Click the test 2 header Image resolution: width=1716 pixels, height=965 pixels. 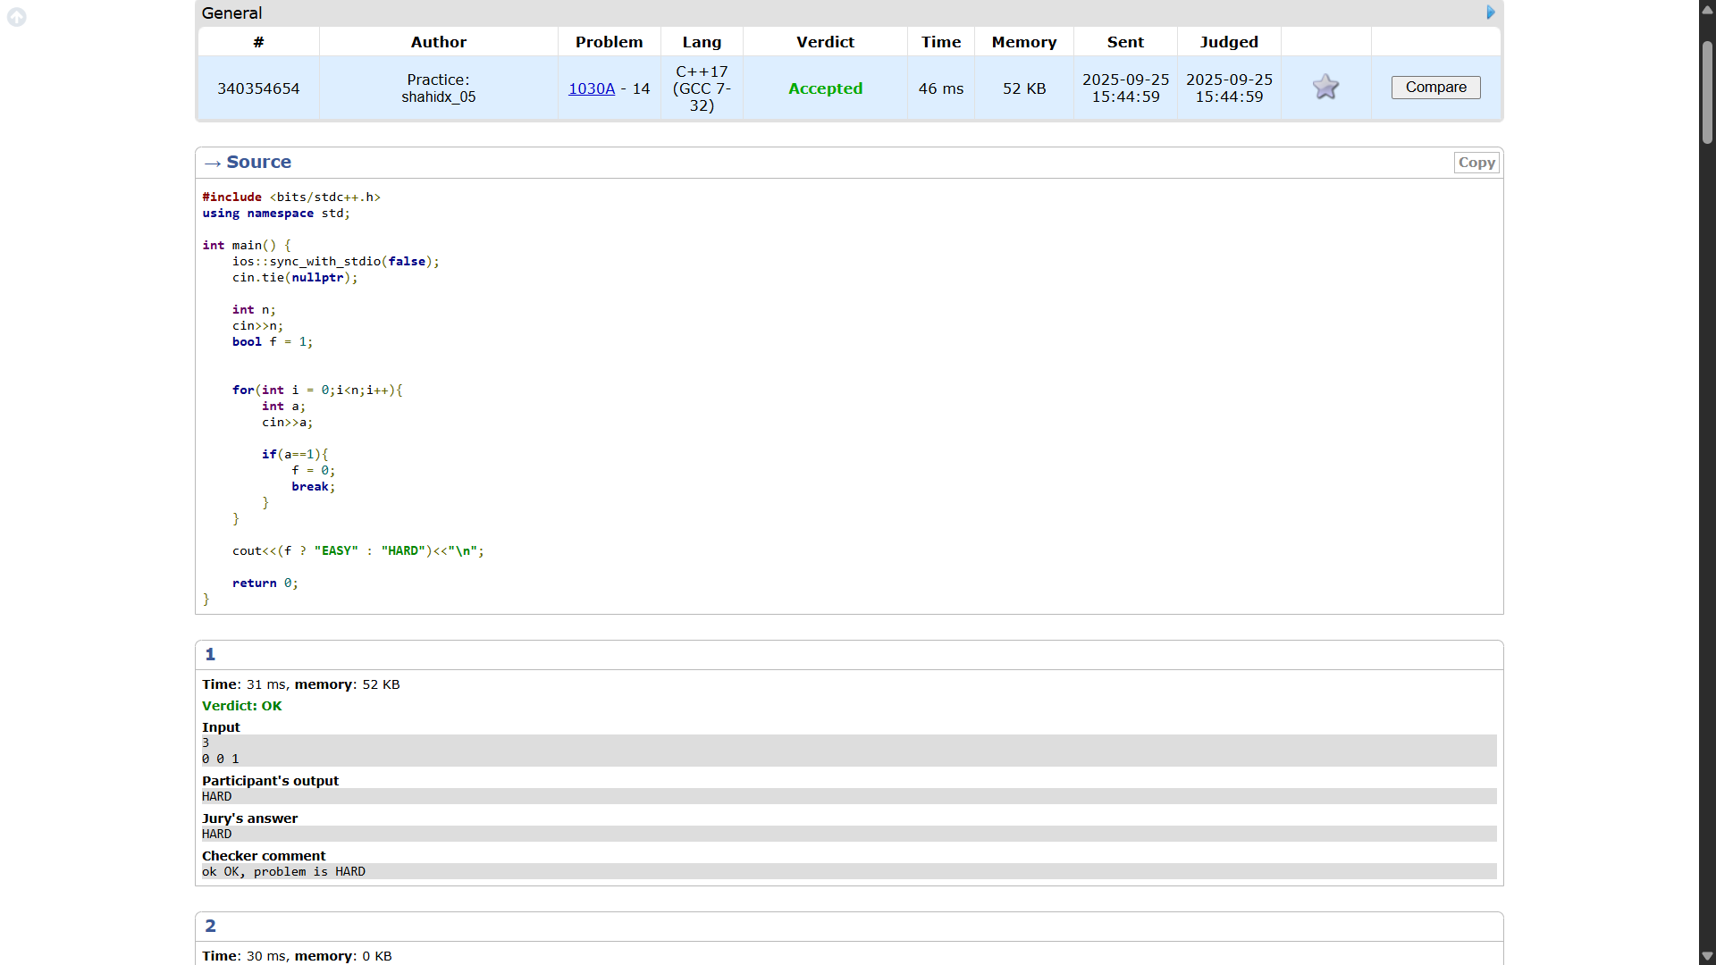click(x=210, y=926)
